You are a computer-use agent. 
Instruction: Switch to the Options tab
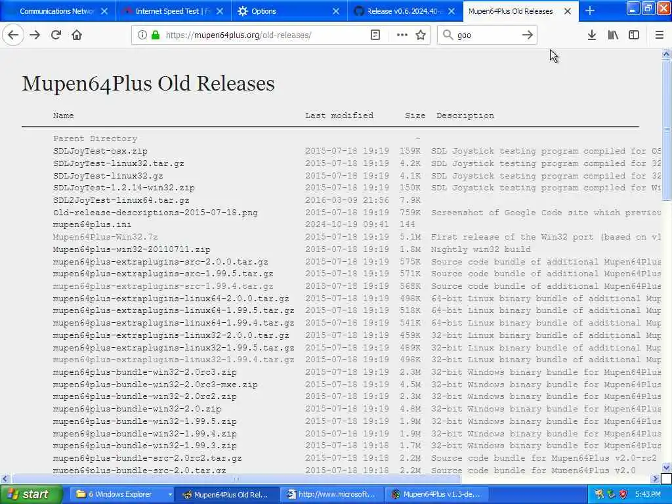click(x=289, y=11)
